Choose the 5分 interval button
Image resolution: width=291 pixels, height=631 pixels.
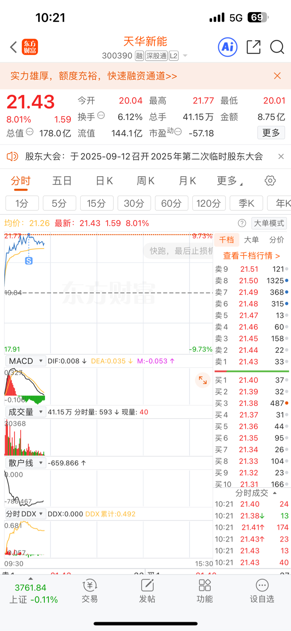(x=59, y=203)
